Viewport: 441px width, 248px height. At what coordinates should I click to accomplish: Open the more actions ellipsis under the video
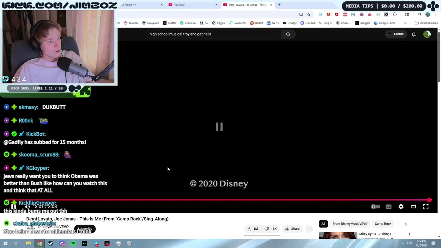309,229
